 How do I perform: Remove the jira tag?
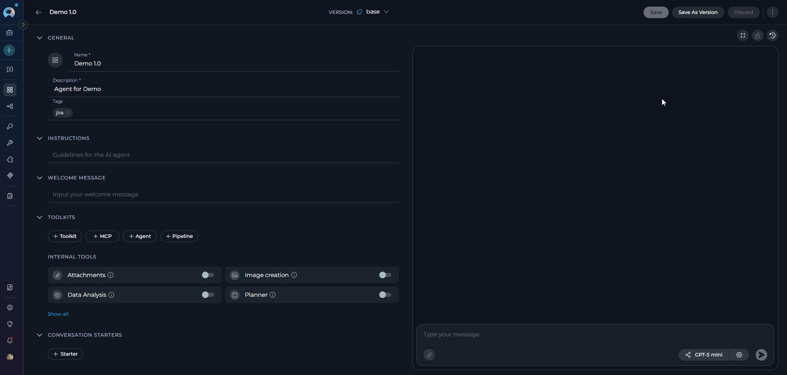[x=68, y=113]
